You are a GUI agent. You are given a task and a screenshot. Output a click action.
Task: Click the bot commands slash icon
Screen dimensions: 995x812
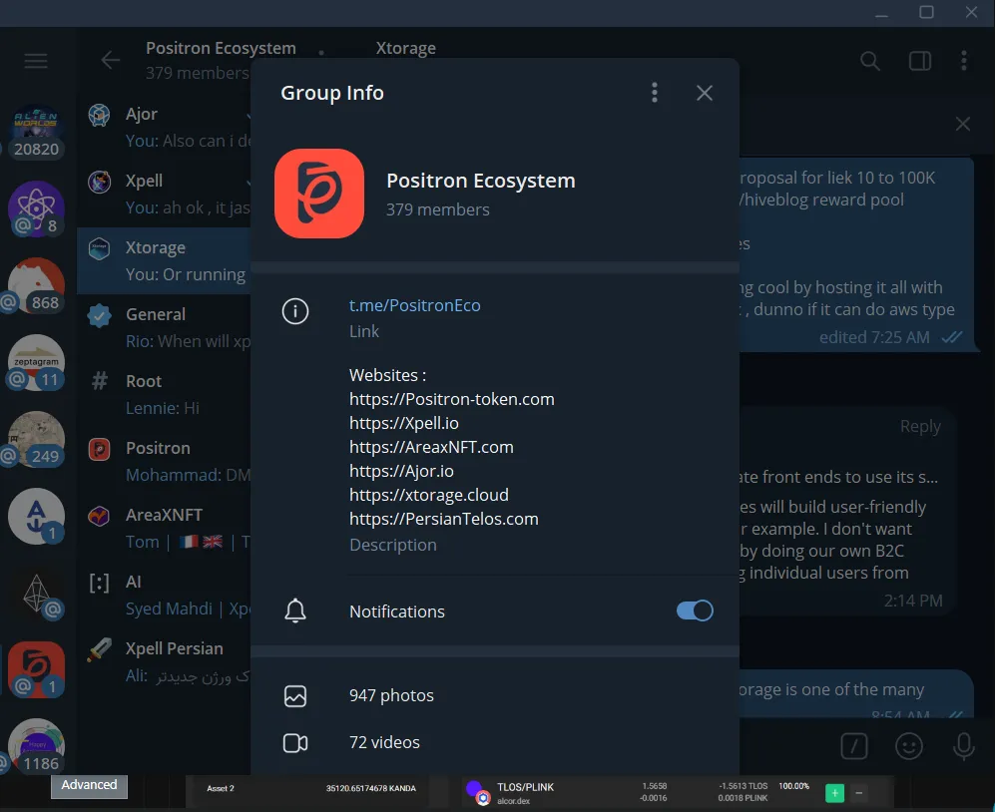click(854, 746)
